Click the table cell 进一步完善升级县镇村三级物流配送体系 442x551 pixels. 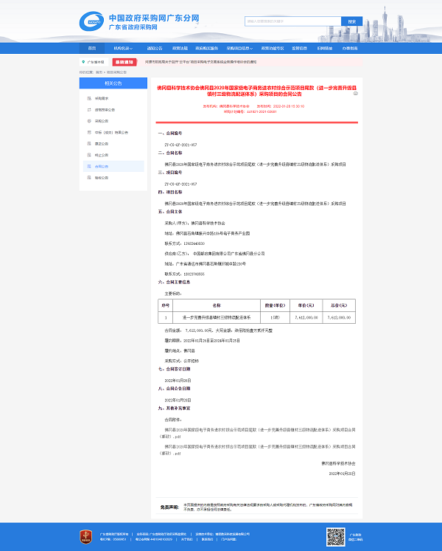[217, 317]
